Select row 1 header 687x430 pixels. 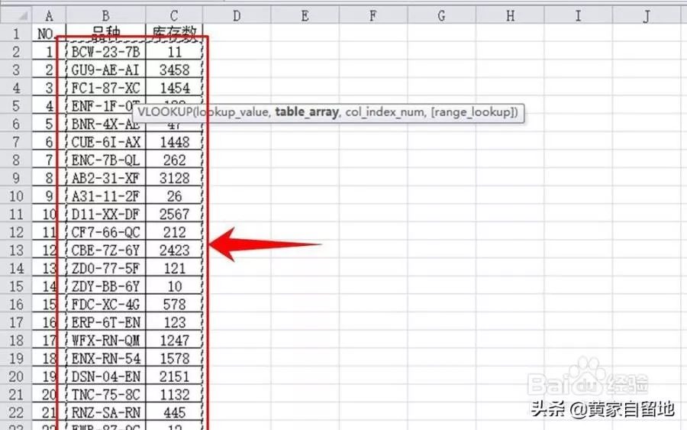[16, 34]
